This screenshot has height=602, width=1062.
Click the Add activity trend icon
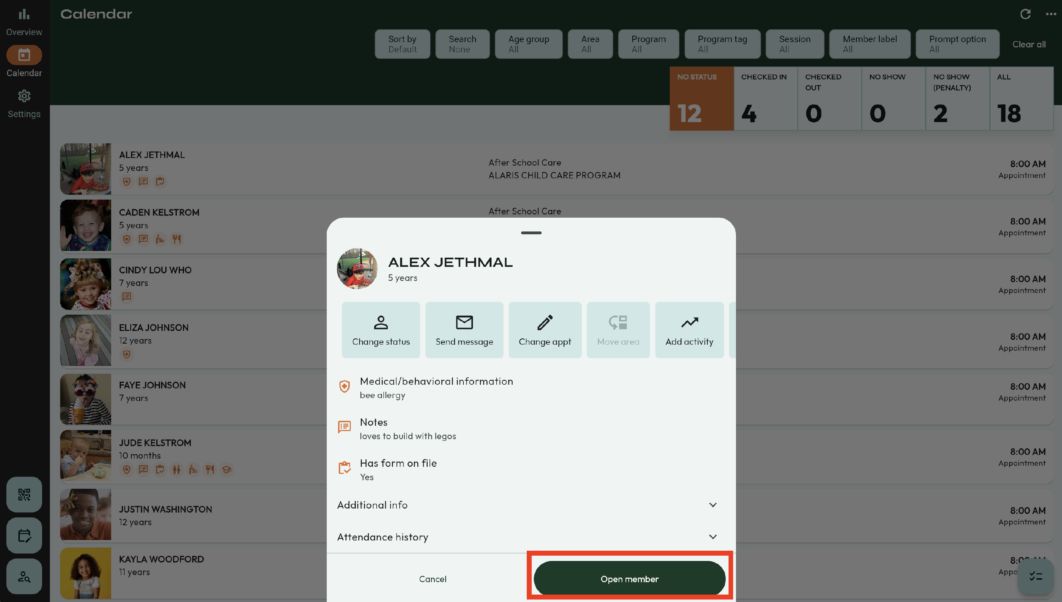tap(689, 322)
